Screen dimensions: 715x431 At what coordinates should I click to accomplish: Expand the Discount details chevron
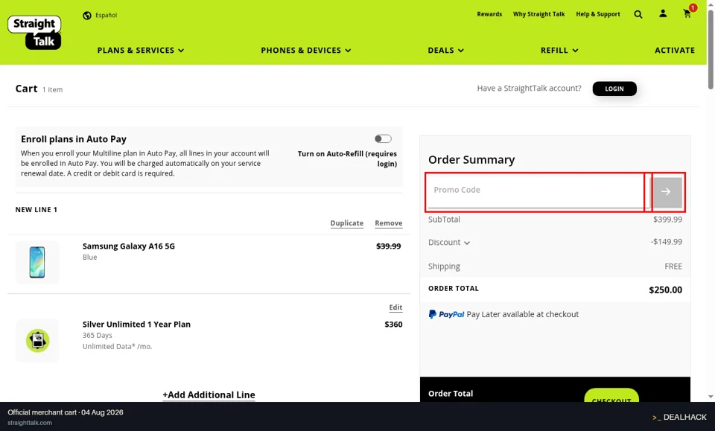coord(467,243)
